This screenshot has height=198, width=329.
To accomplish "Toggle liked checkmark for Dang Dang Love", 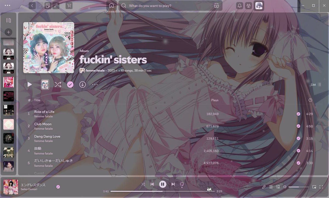I will coord(298,138).
